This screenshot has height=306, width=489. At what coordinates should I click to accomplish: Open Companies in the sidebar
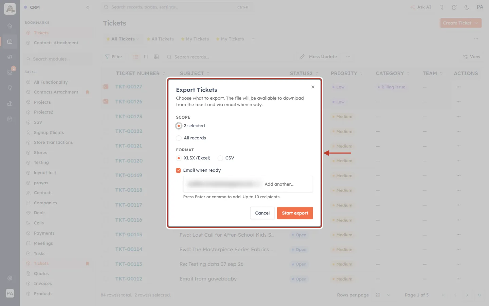pos(46,203)
